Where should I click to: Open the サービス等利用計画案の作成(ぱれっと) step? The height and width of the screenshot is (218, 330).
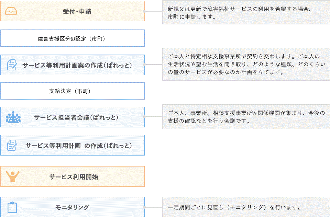(73, 65)
